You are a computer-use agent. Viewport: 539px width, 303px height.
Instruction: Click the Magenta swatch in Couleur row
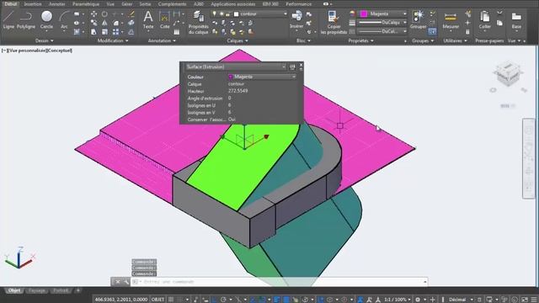[231, 77]
